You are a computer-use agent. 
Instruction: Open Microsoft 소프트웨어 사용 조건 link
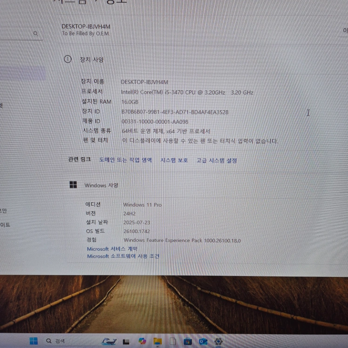pyautogui.click(x=123, y=256)
